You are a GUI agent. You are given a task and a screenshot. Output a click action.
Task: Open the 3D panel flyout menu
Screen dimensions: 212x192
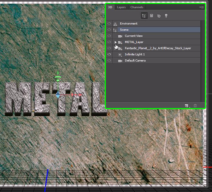click(x=201, y=7)
